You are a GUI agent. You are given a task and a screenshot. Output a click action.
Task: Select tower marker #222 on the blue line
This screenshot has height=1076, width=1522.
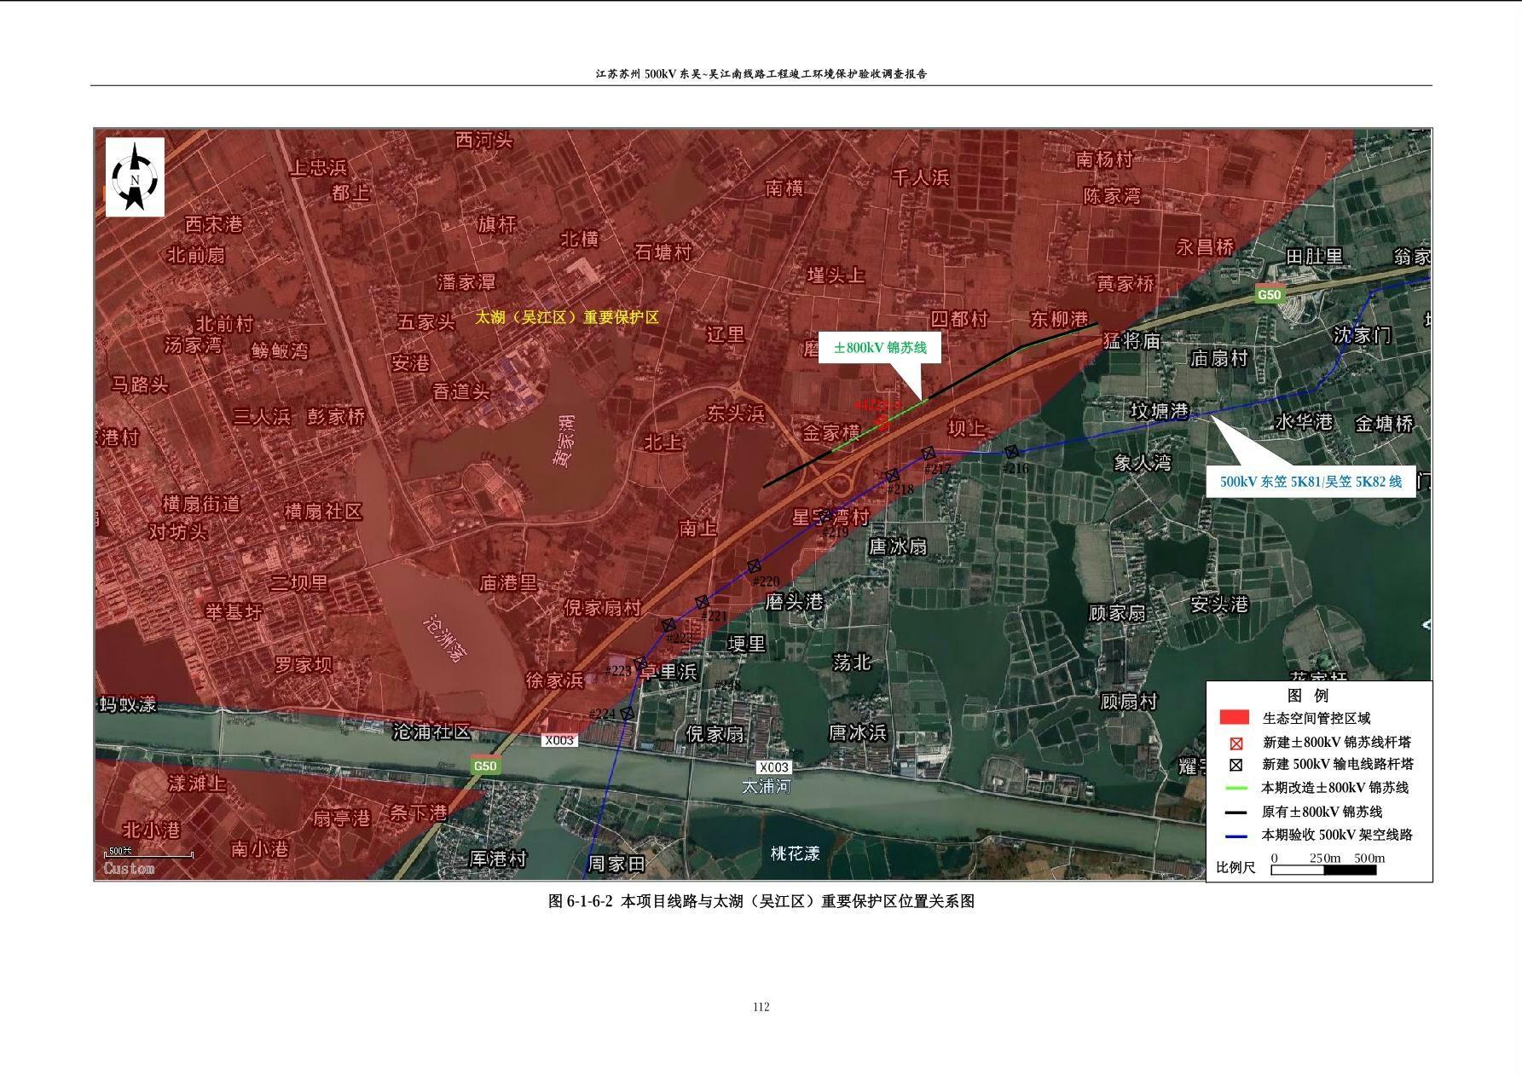coord(669,625)
